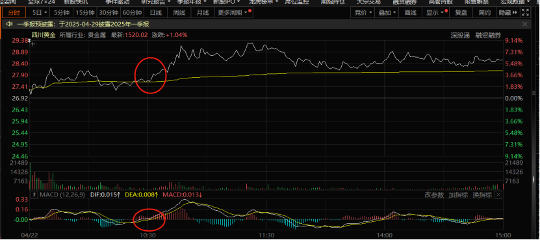Switch to 简约 simple mode
The height and width of the screenshot is (240, 540).
[484, 13]
